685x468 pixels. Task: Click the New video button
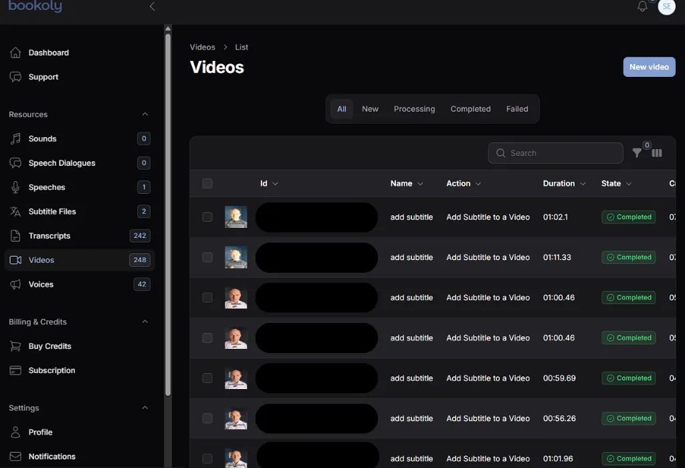649,67
